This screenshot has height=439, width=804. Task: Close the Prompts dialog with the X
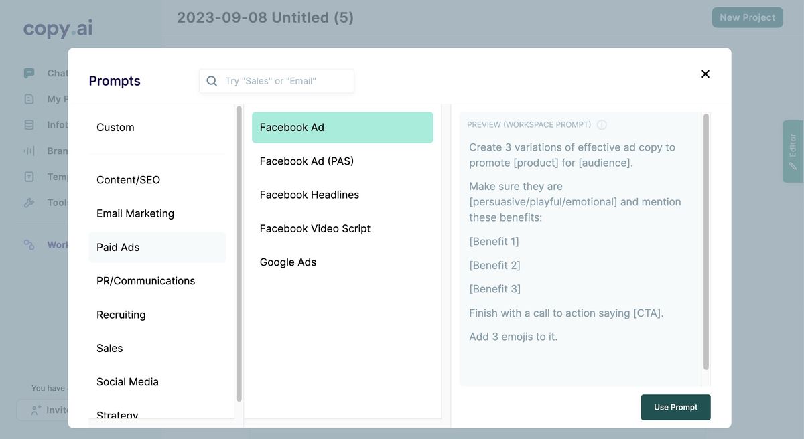pyautogui.click(x=705, y=74)
